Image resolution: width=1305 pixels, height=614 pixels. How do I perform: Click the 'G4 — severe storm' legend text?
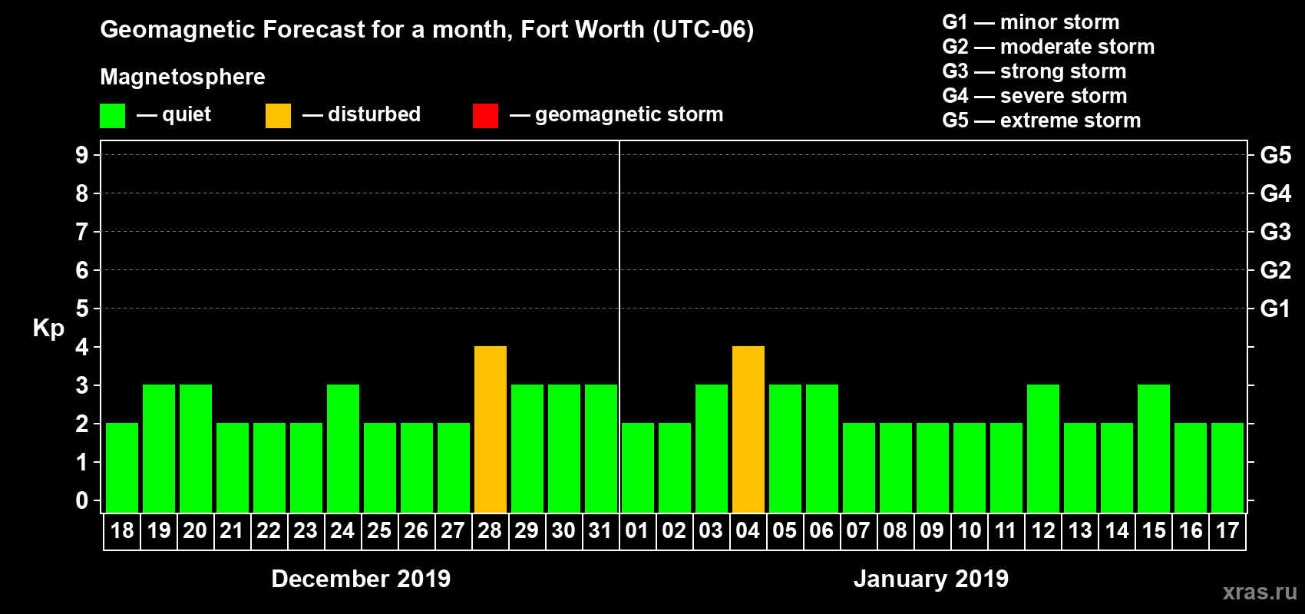click(1035, 96)
